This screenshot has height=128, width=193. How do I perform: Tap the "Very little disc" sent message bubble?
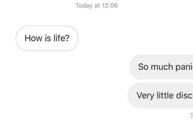pos(160,96)
